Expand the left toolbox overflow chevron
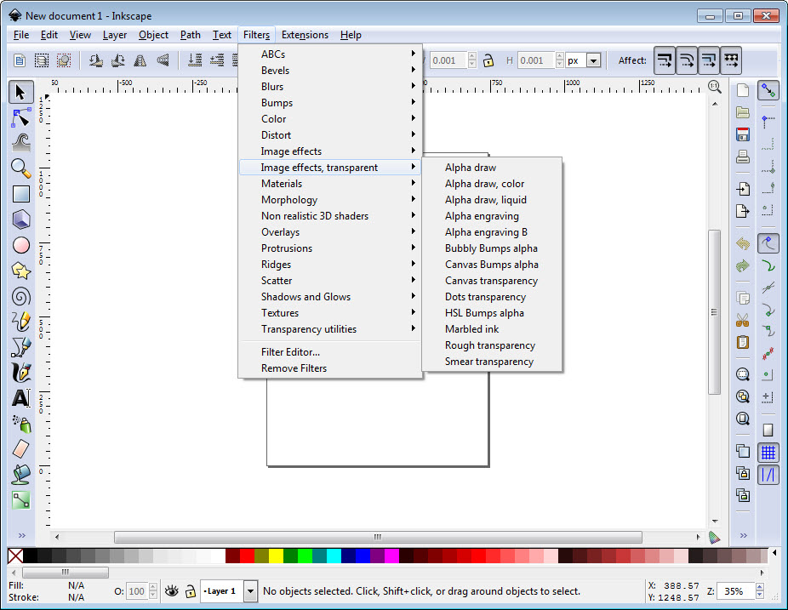This screenshot has width=788, height=610. 21,535
